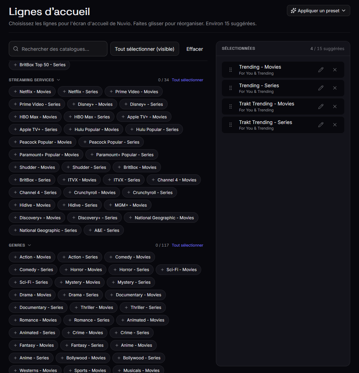
Task: Edit the Trending - Series row
Action: coord(321,88)
